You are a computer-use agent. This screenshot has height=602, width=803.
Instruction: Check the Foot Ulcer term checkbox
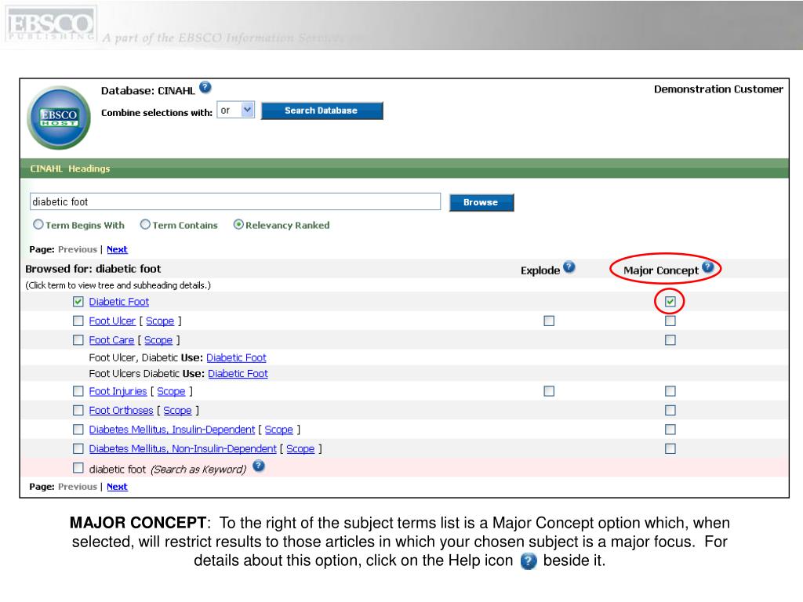(x=78, y=321)
